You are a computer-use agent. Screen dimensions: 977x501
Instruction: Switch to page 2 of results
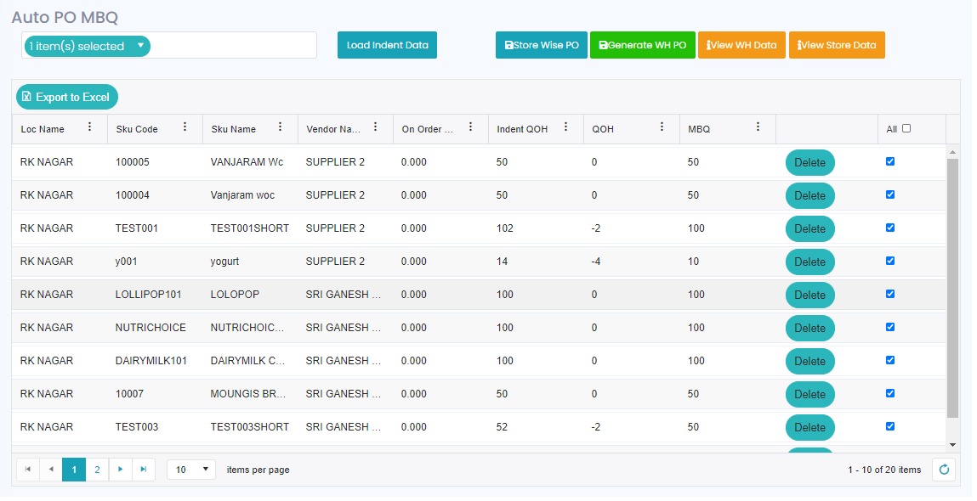[x=97, y=470]
